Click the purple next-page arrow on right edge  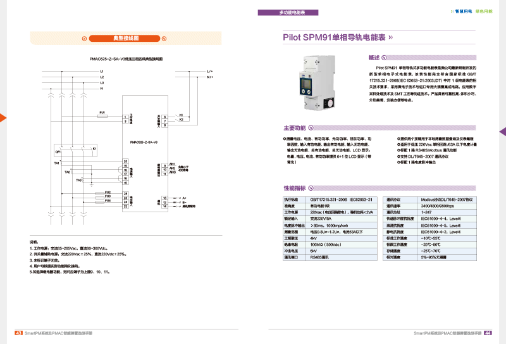[x=503, y=132]
